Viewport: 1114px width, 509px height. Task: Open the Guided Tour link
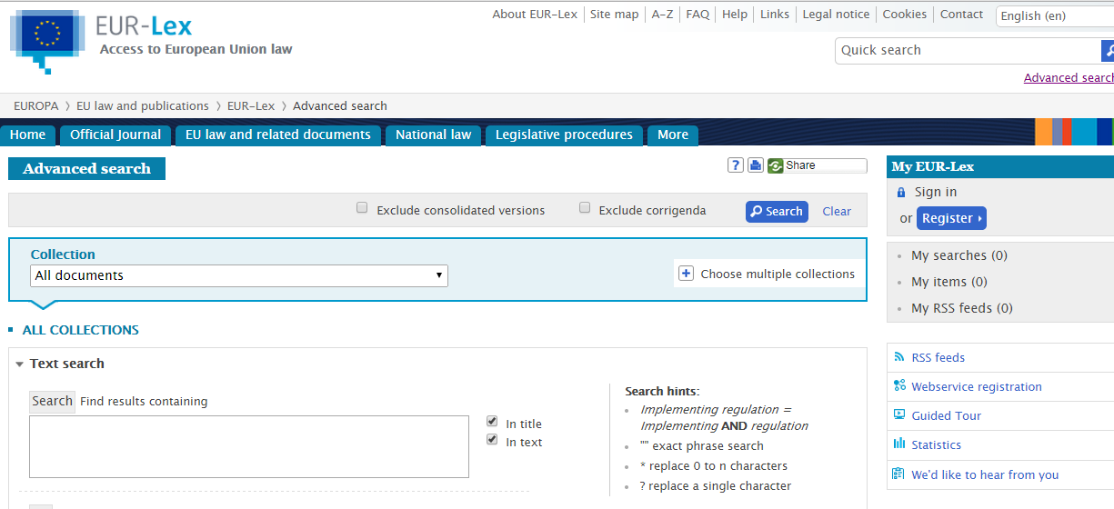pos(947,416)
